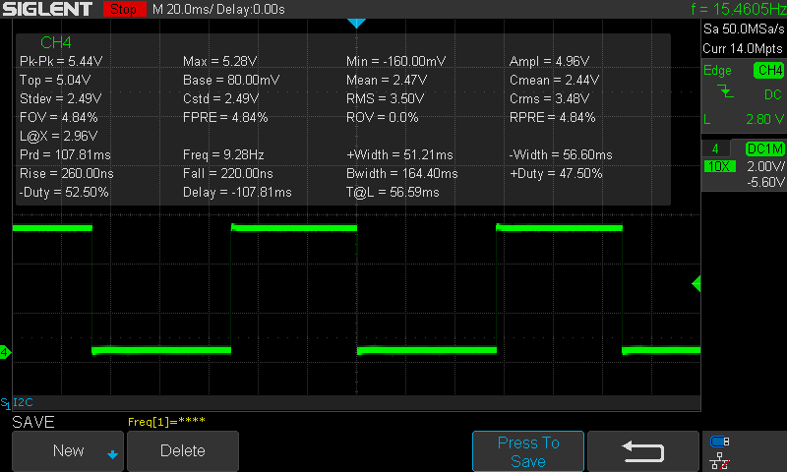
Task: Click the FOV = 4.84% measurement
Action: coord(59,117)
